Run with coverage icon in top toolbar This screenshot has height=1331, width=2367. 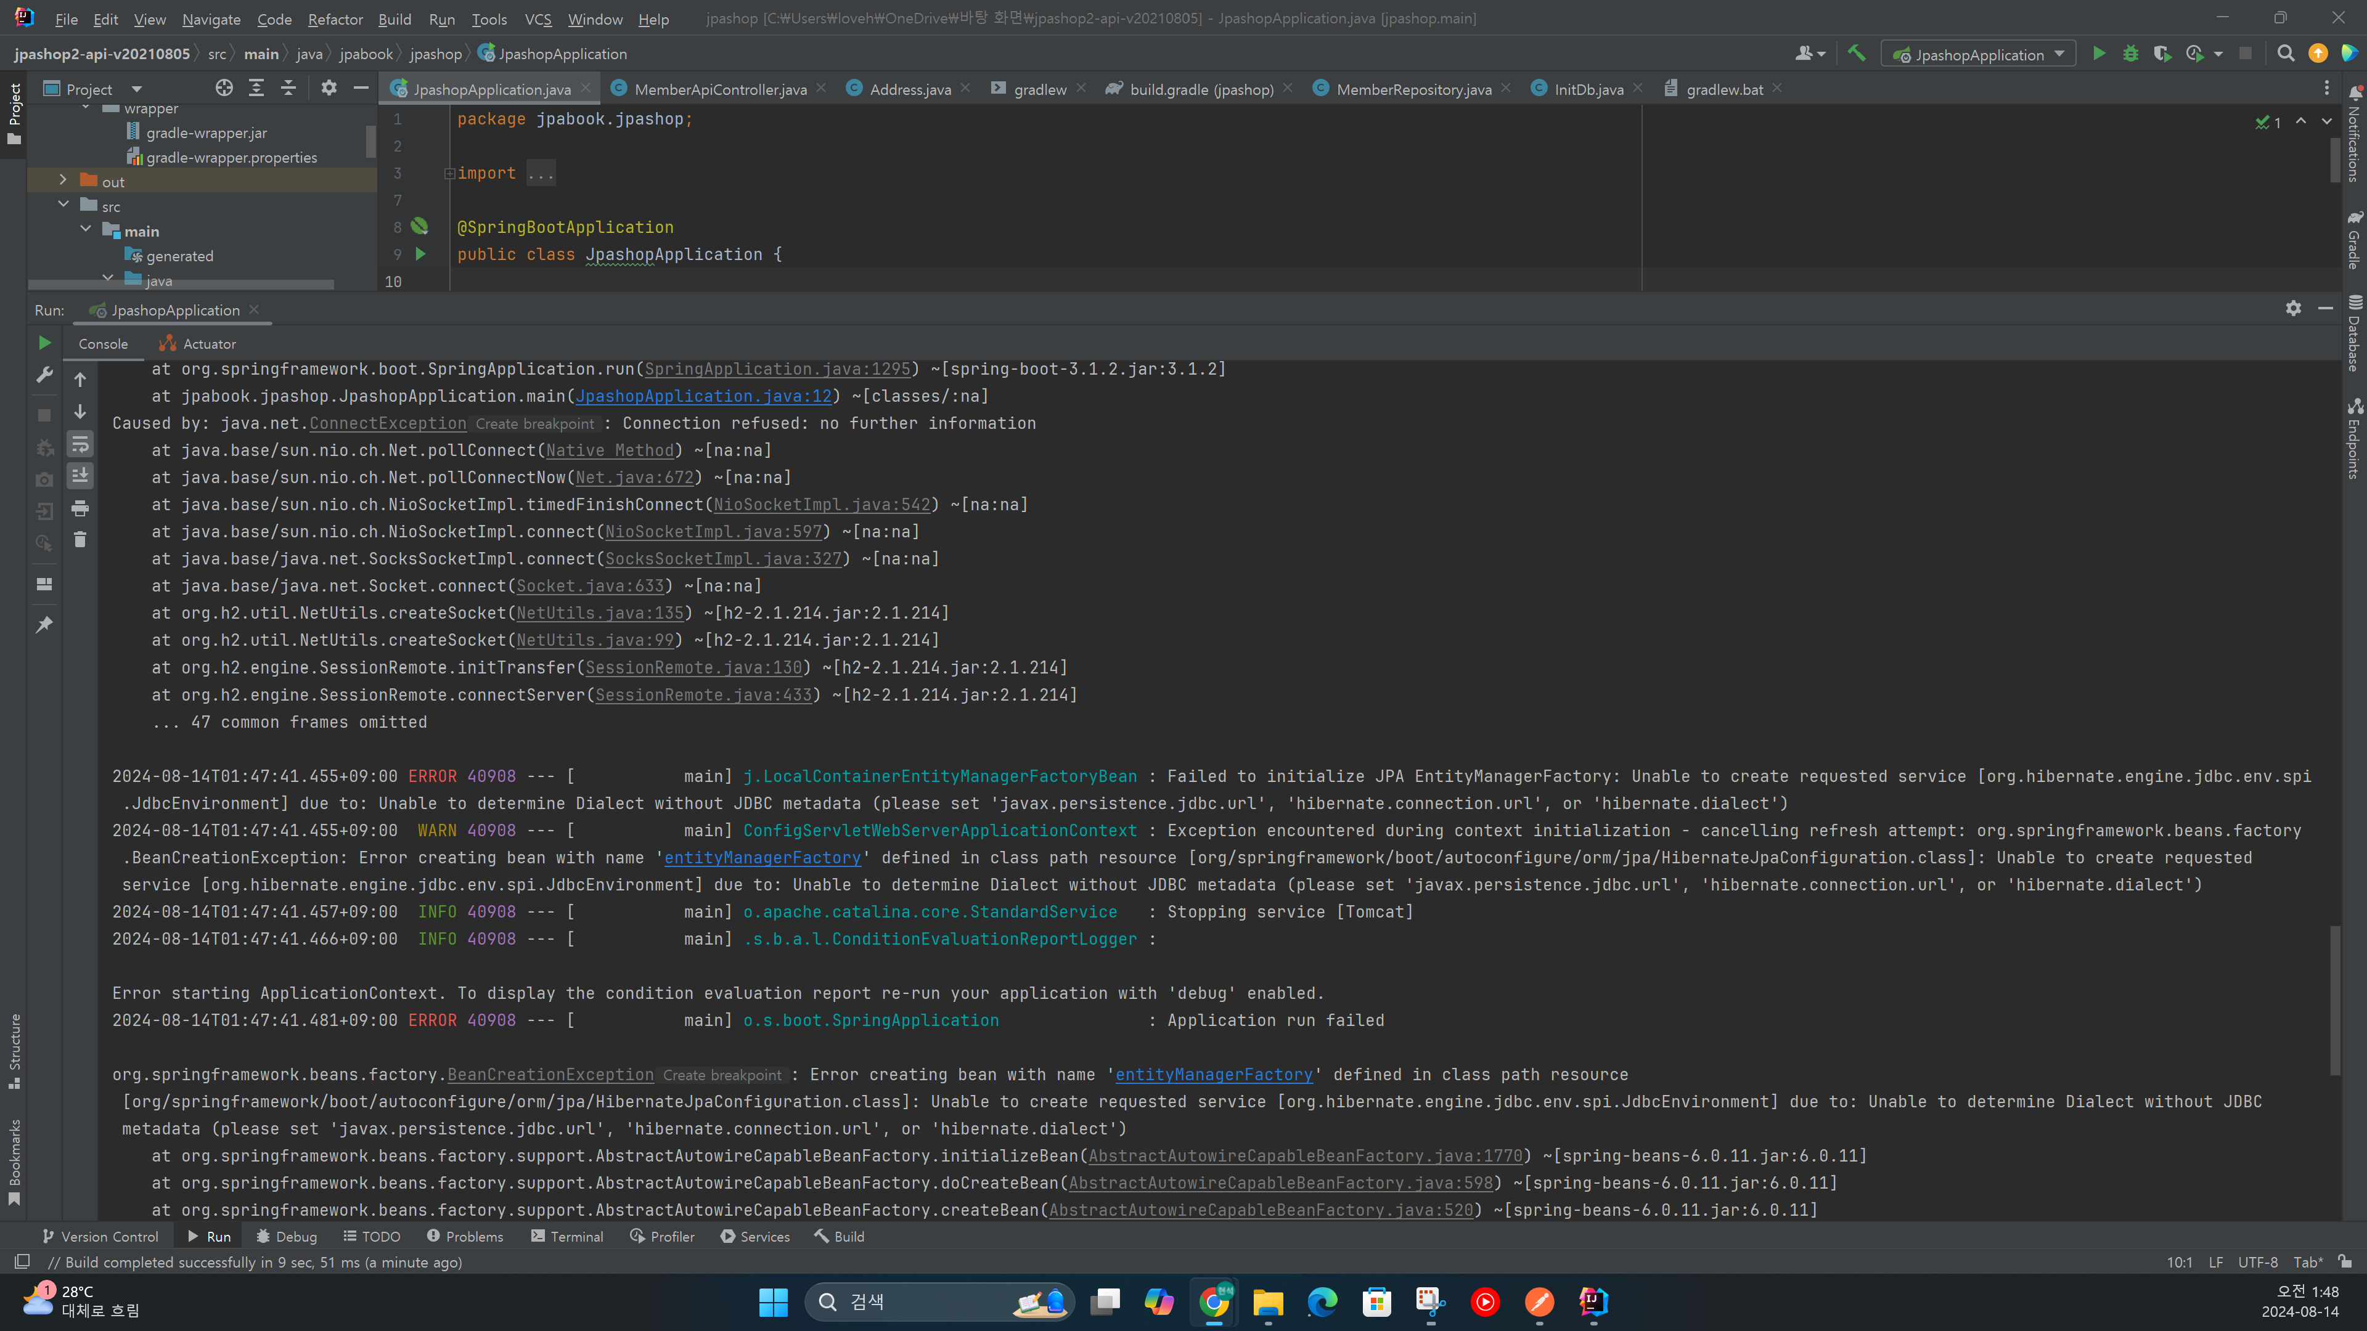pyautogui.click(x=2162, y=54)
